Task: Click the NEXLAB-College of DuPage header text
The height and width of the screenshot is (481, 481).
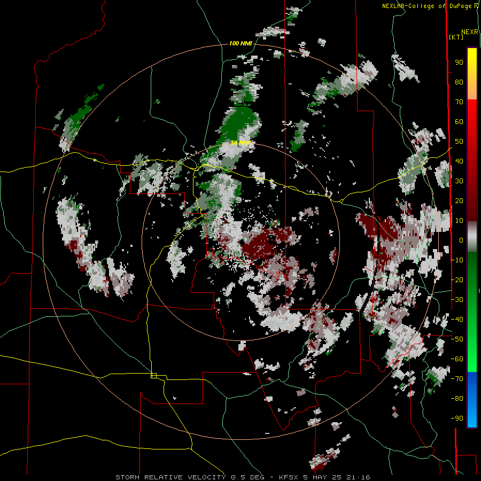Action: pos(430,6)
